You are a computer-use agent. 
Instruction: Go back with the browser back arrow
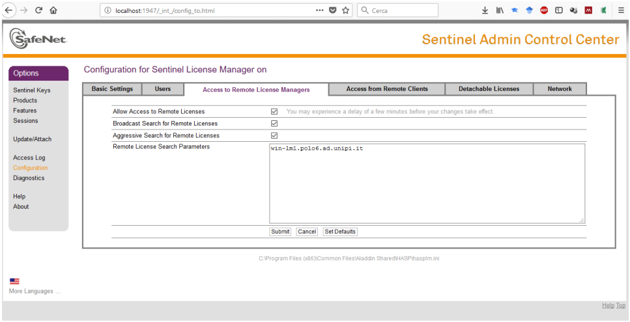[x=9, y=11]
